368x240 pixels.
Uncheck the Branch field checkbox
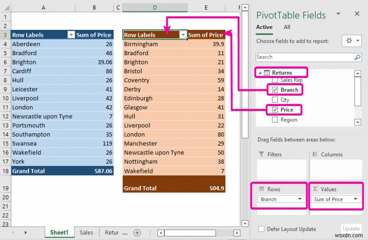[275, 90]
